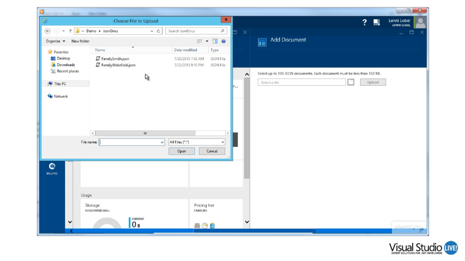Click the browse file icon beside field
The height and width of the screenshot is (261, 465).
[x=351, y=82]
